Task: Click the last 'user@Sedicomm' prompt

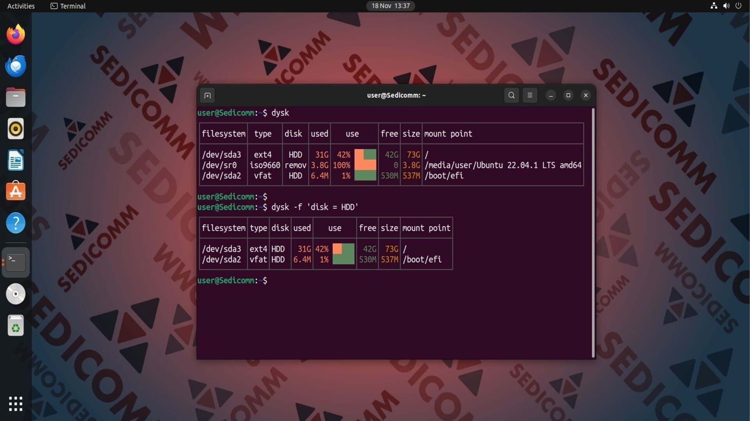Action: point(226,280)
